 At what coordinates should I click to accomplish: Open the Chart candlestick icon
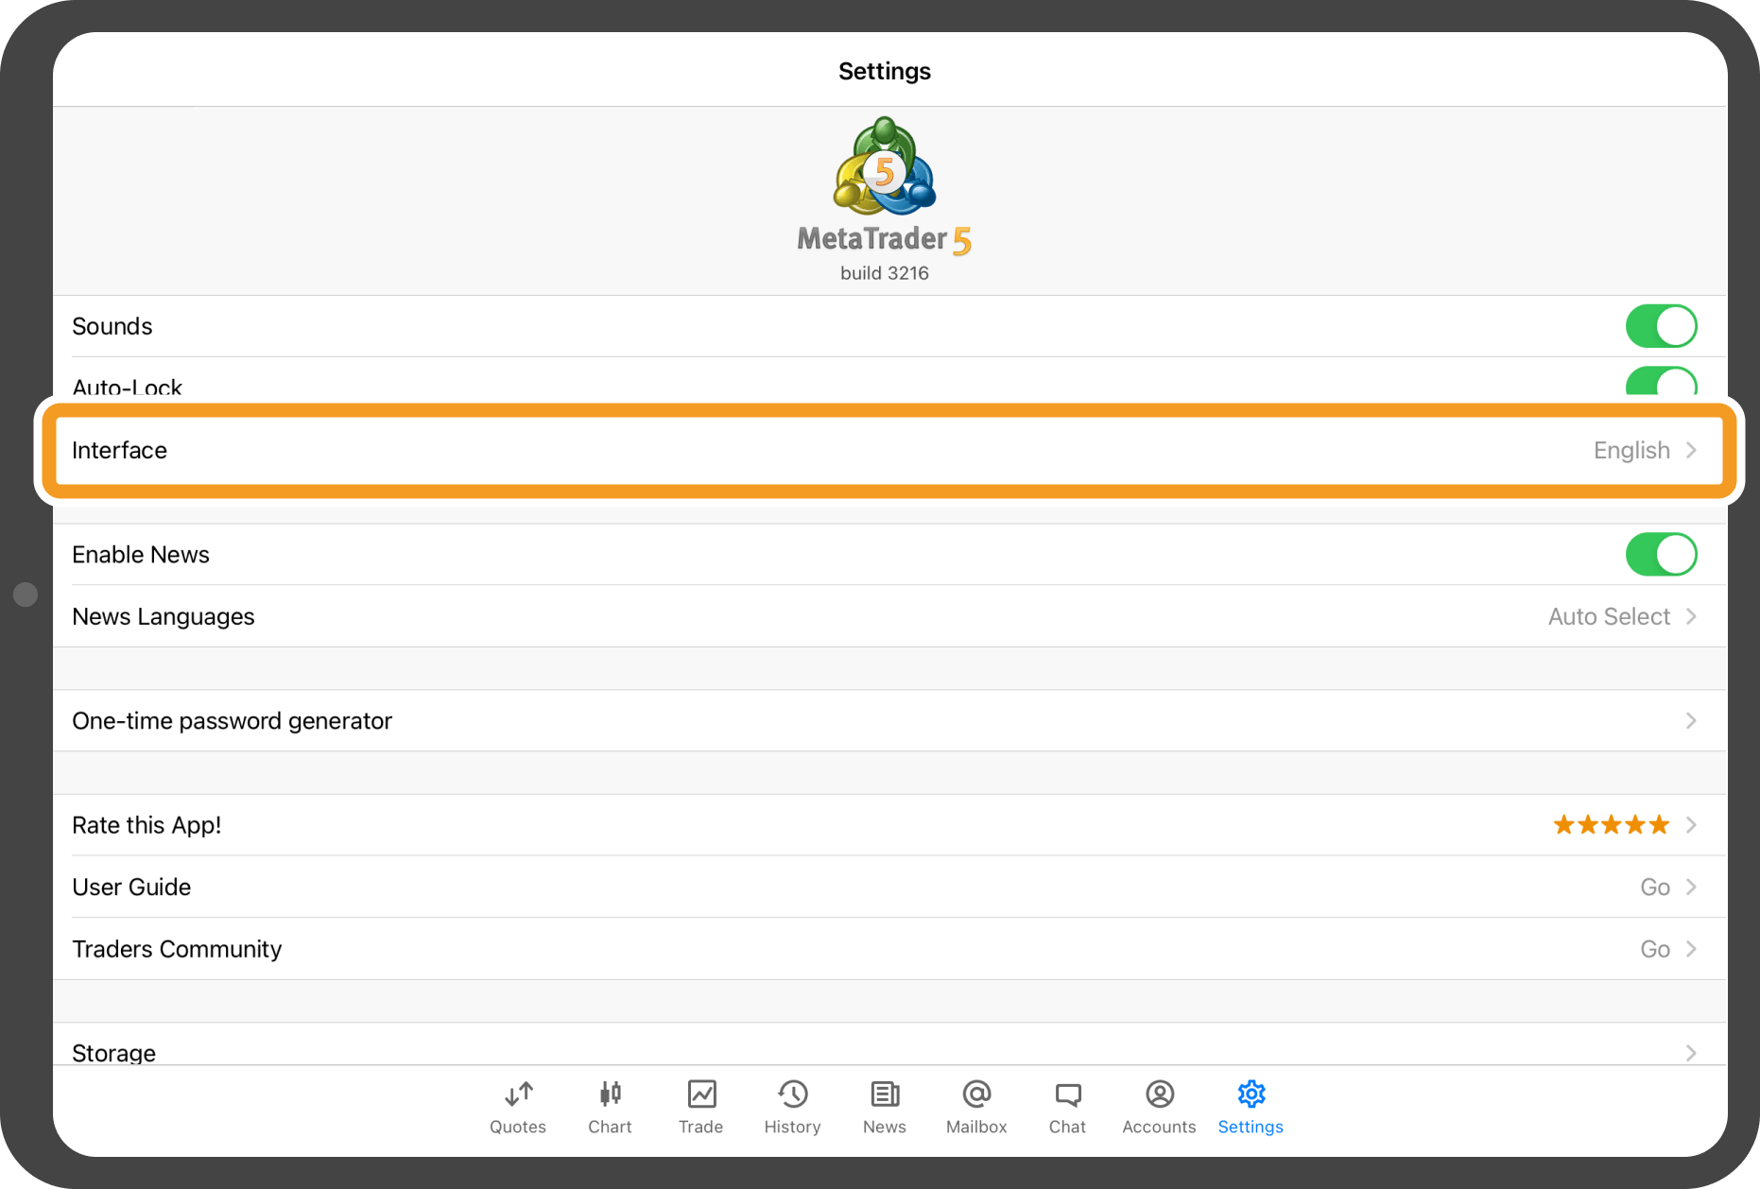(610, 1094)
